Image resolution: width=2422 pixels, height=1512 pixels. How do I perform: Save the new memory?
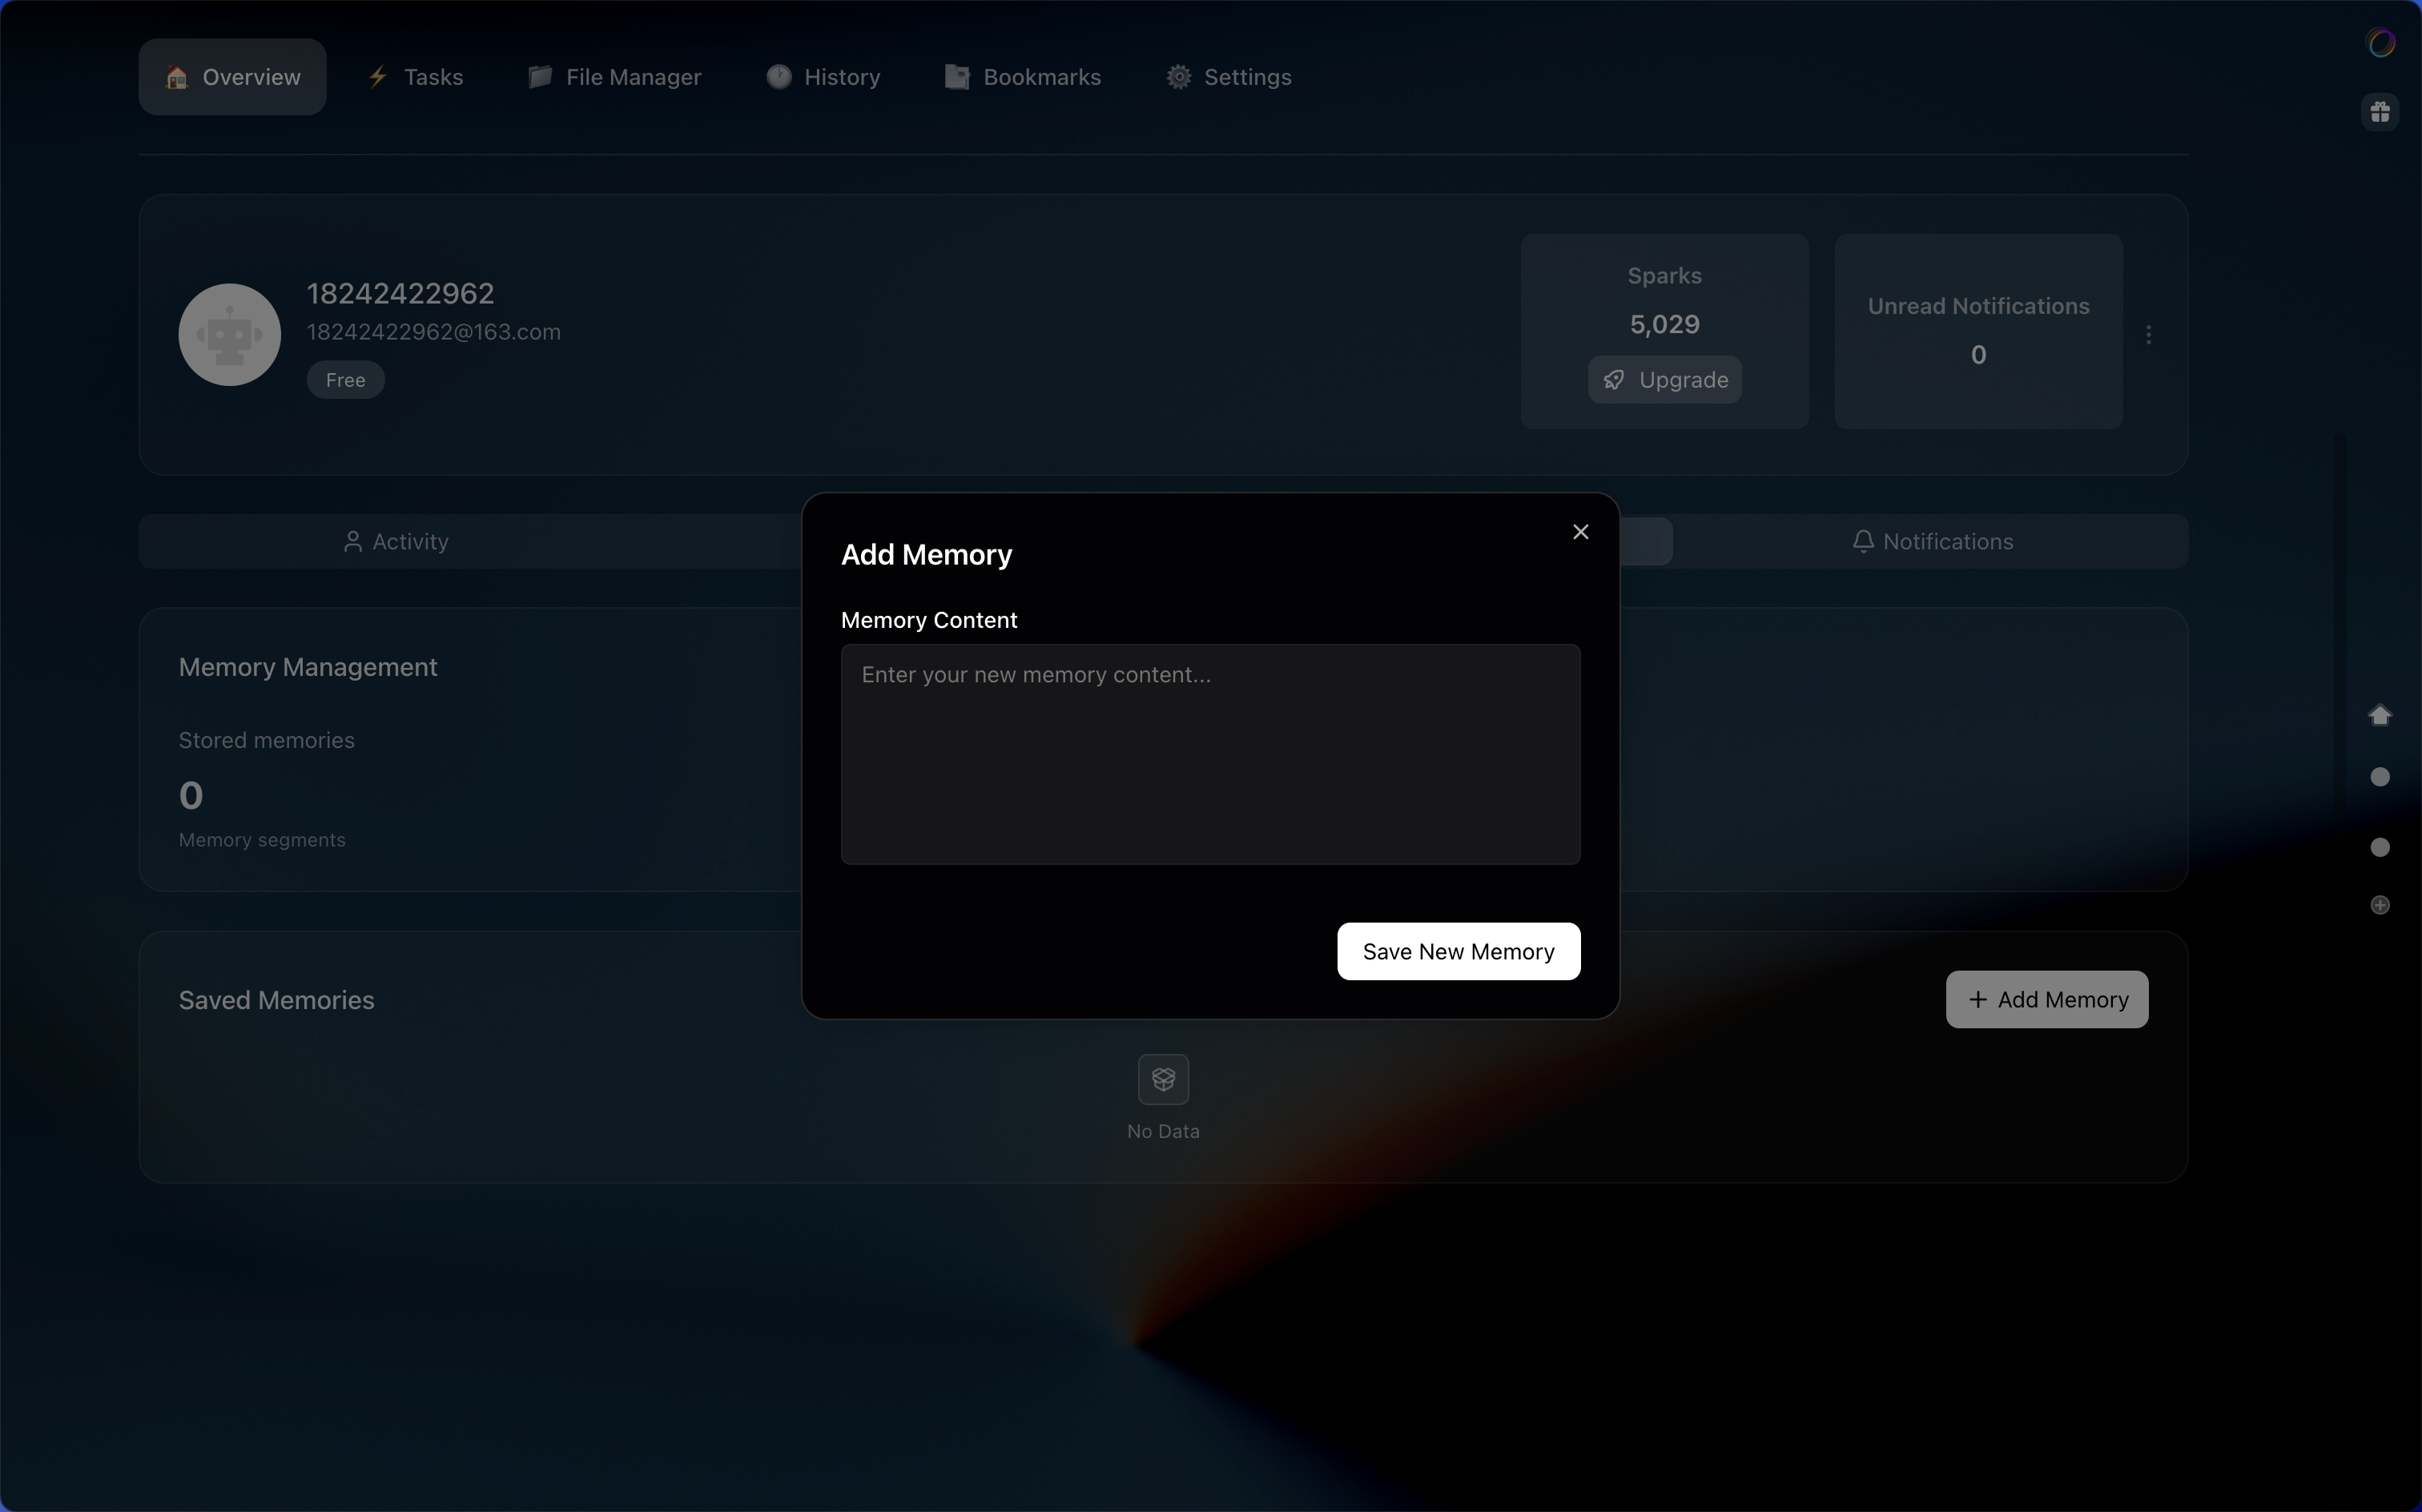click(1458, 951)
